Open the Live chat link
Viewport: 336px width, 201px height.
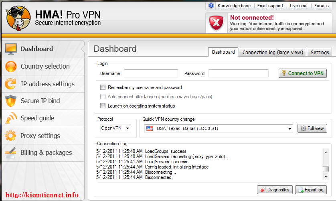[299, 6]
